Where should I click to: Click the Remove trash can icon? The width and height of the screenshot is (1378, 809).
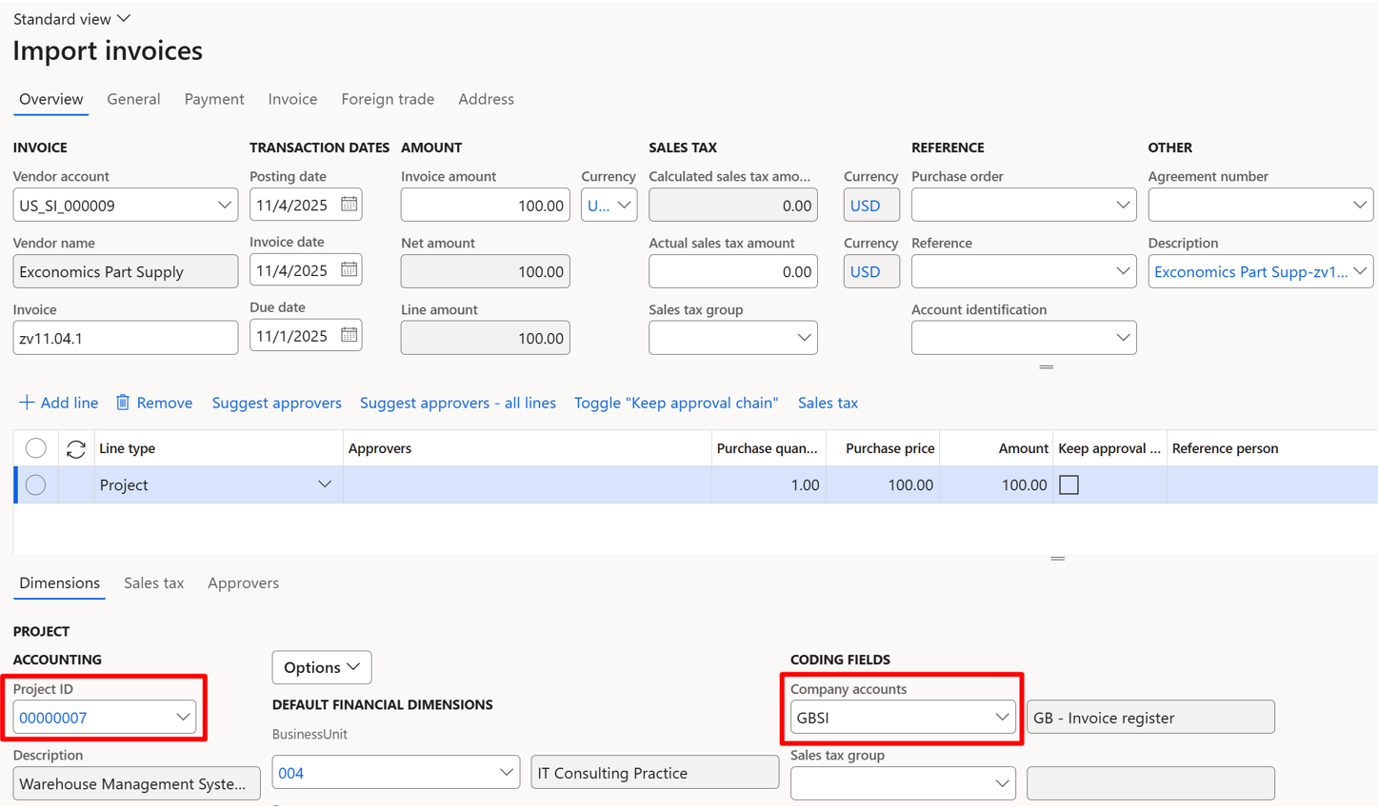point(123,403)
